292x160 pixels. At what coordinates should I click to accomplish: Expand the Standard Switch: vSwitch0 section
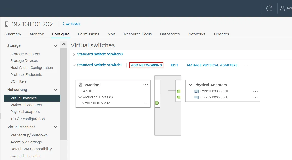(x=74, y=54)
